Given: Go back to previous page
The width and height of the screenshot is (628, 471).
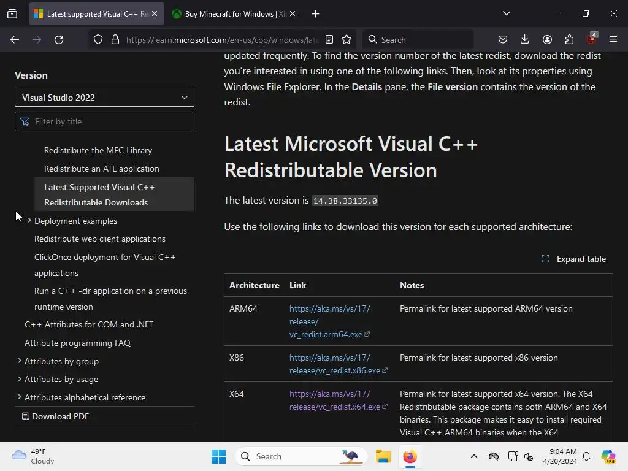Looking at the screenshot, I should 15,40.
